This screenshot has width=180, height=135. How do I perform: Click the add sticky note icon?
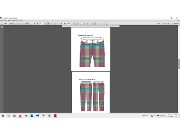pyautogui.click(x=99, y=23)
